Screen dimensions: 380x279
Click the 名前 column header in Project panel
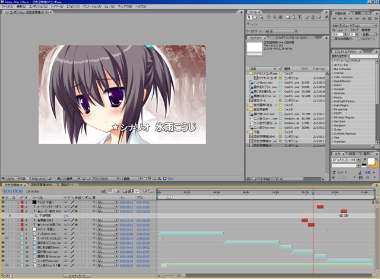pyautogui.click(x=263, y=69)
